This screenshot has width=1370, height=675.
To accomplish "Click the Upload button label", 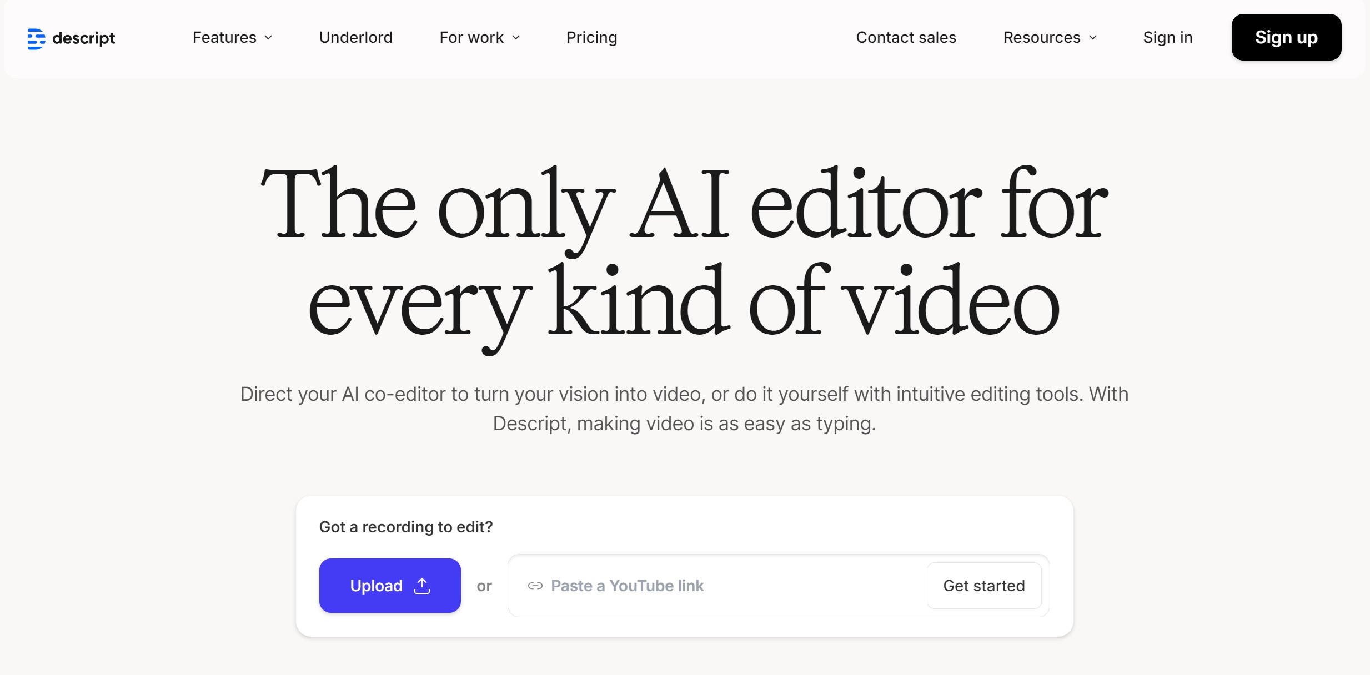I will 376,586.
